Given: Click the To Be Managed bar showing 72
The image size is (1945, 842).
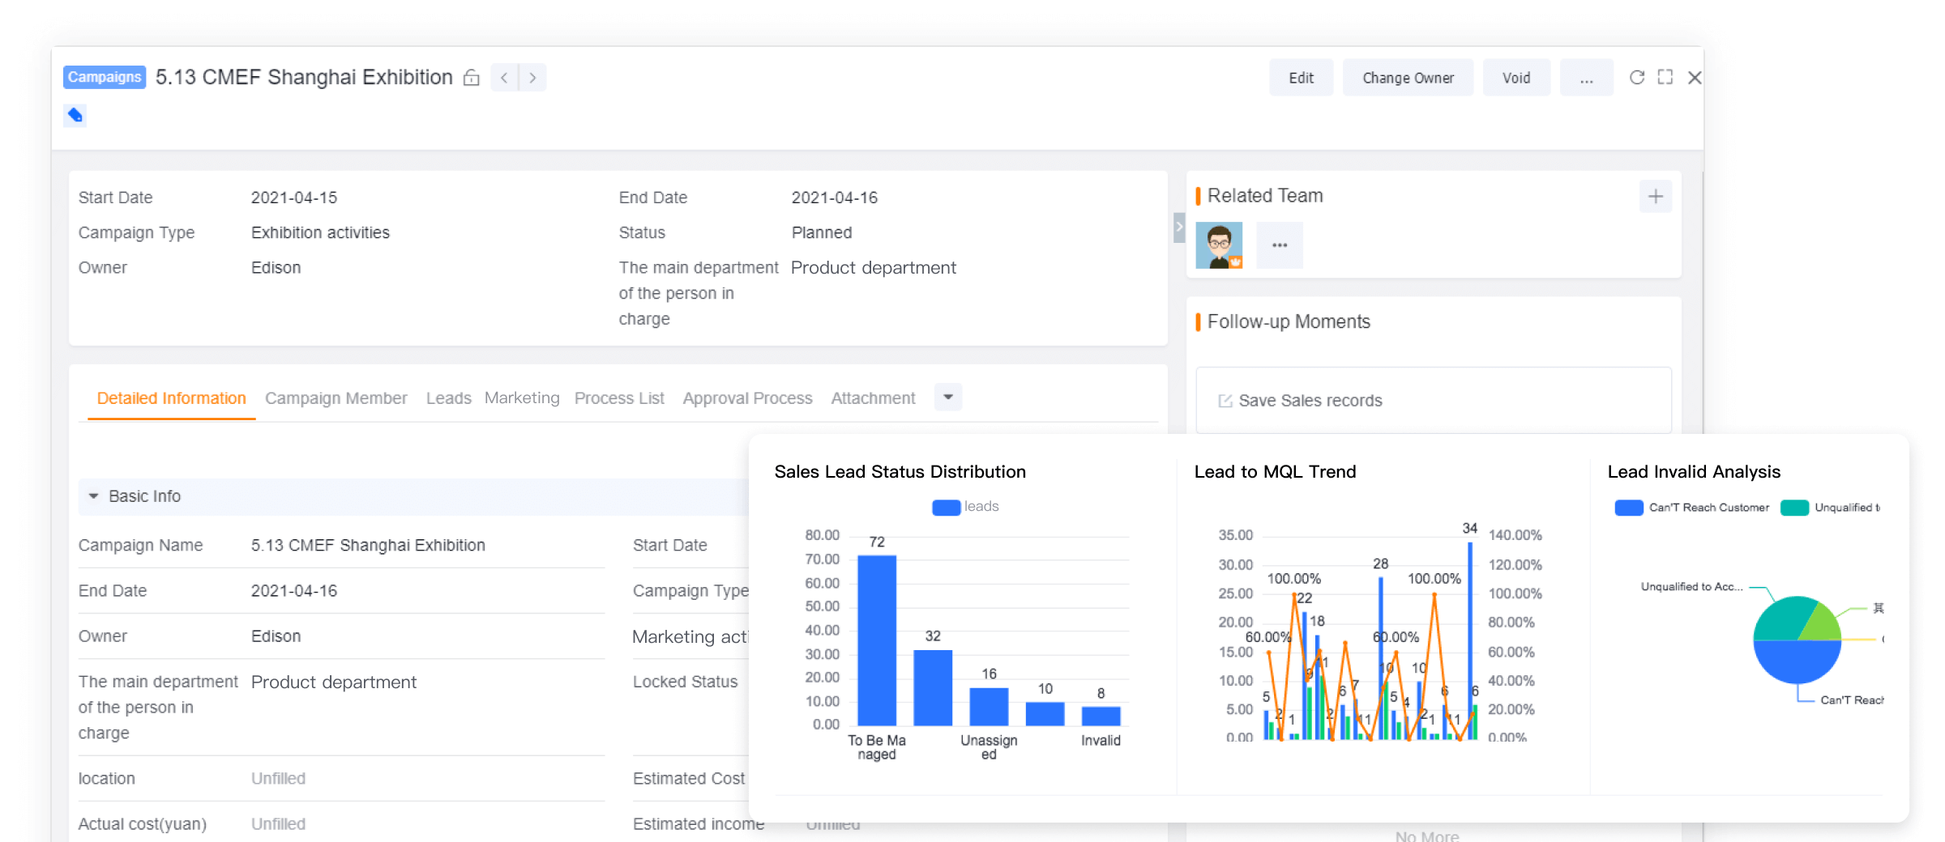Looking at the screenshot, I should pyautogui.click(x=877, y=640).
